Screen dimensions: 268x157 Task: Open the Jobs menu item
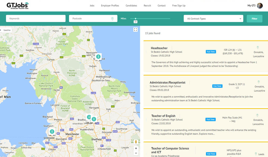[92, 6]
